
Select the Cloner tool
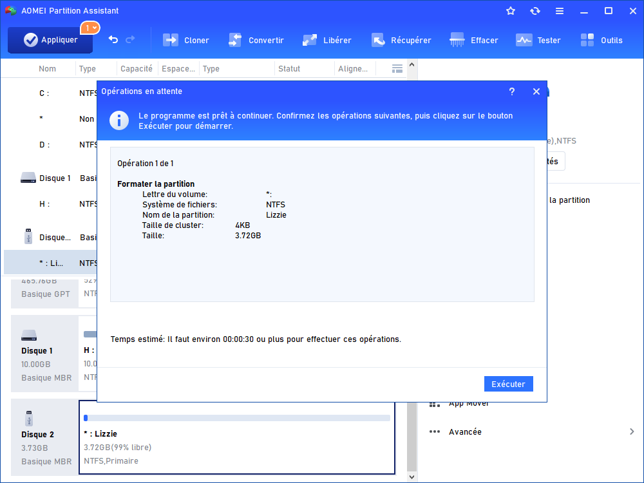pyautogui.click(x=186, y=39)
